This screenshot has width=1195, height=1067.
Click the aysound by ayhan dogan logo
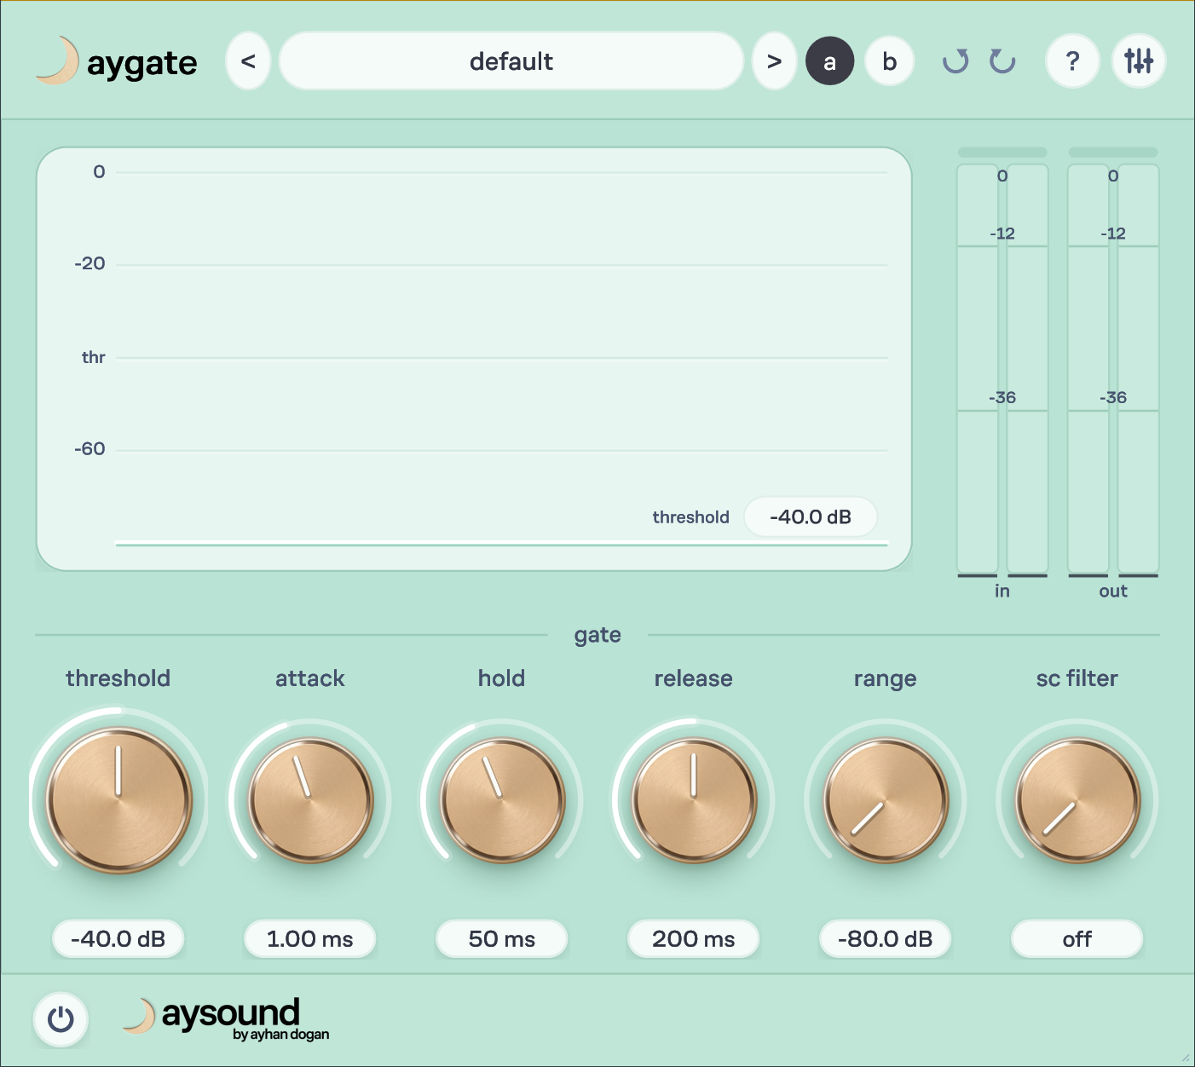(226, 1018)
